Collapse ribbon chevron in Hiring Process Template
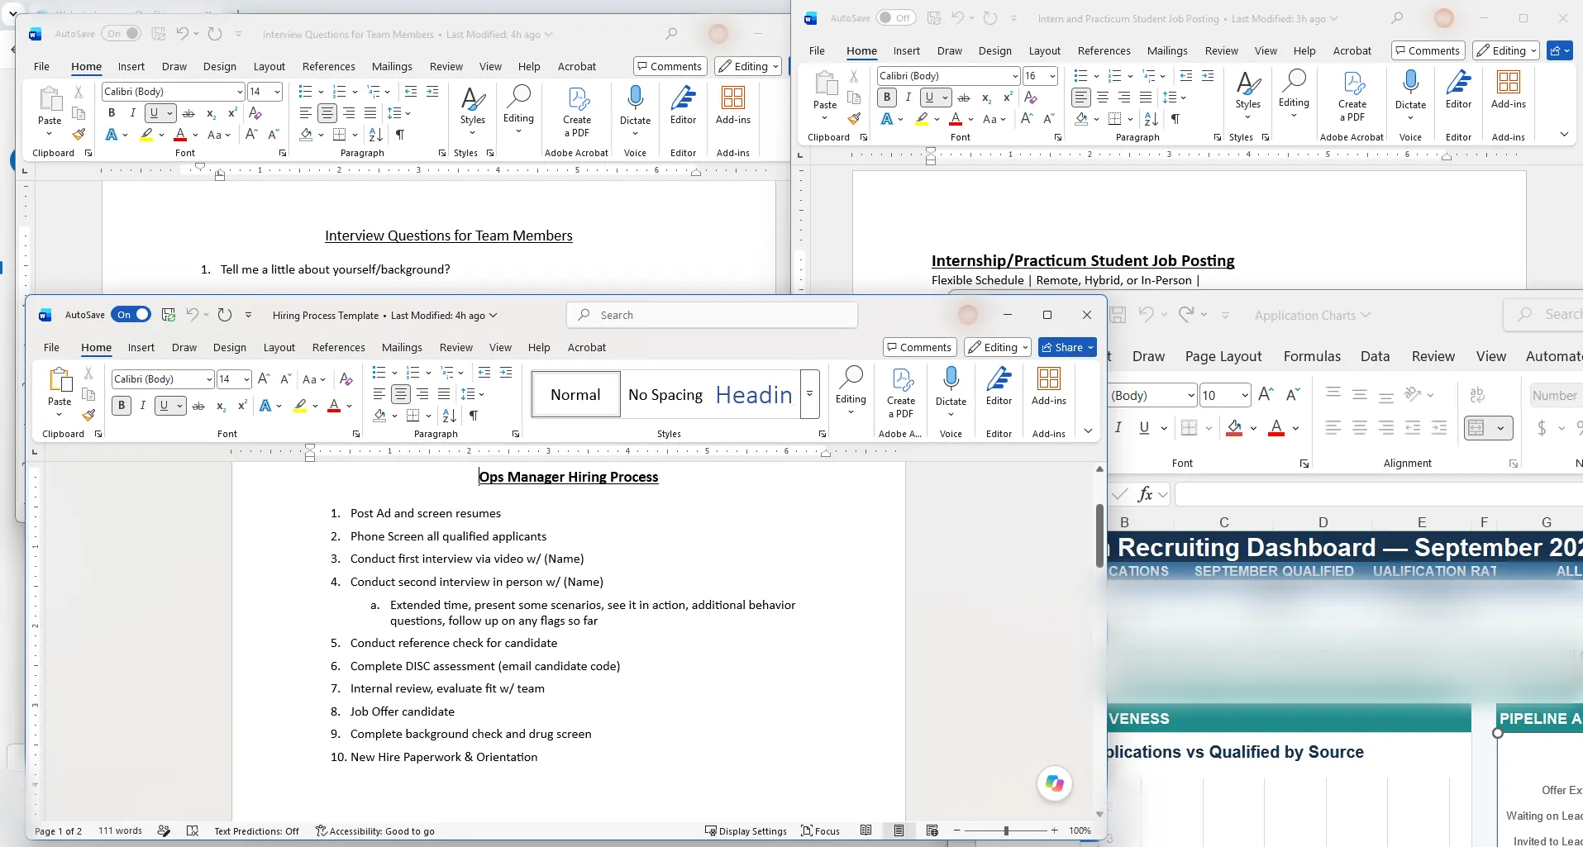The image size is (1583, 847). [1089, 431]
